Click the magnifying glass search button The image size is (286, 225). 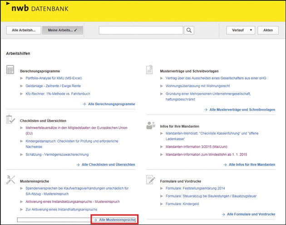189,30
